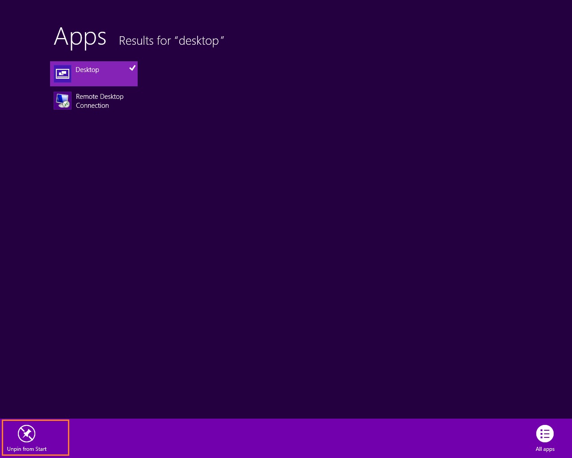Toggle selection of the Remote Desktop Connection tile
This screenshot has width=572, height=458.
click(94, 100)
